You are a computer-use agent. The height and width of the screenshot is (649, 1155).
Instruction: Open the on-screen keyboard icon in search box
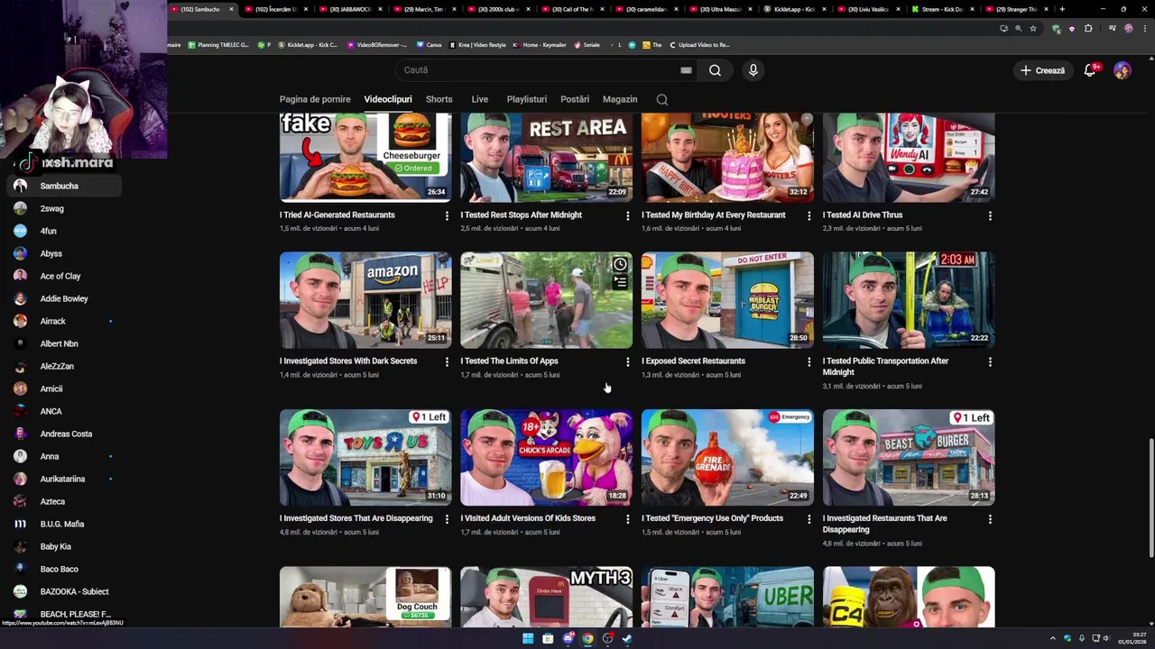coord(686,70)
